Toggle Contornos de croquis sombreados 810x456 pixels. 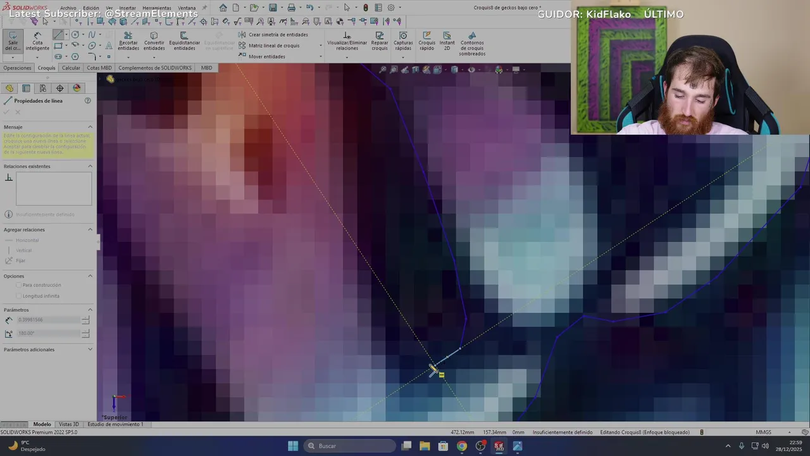472,44
